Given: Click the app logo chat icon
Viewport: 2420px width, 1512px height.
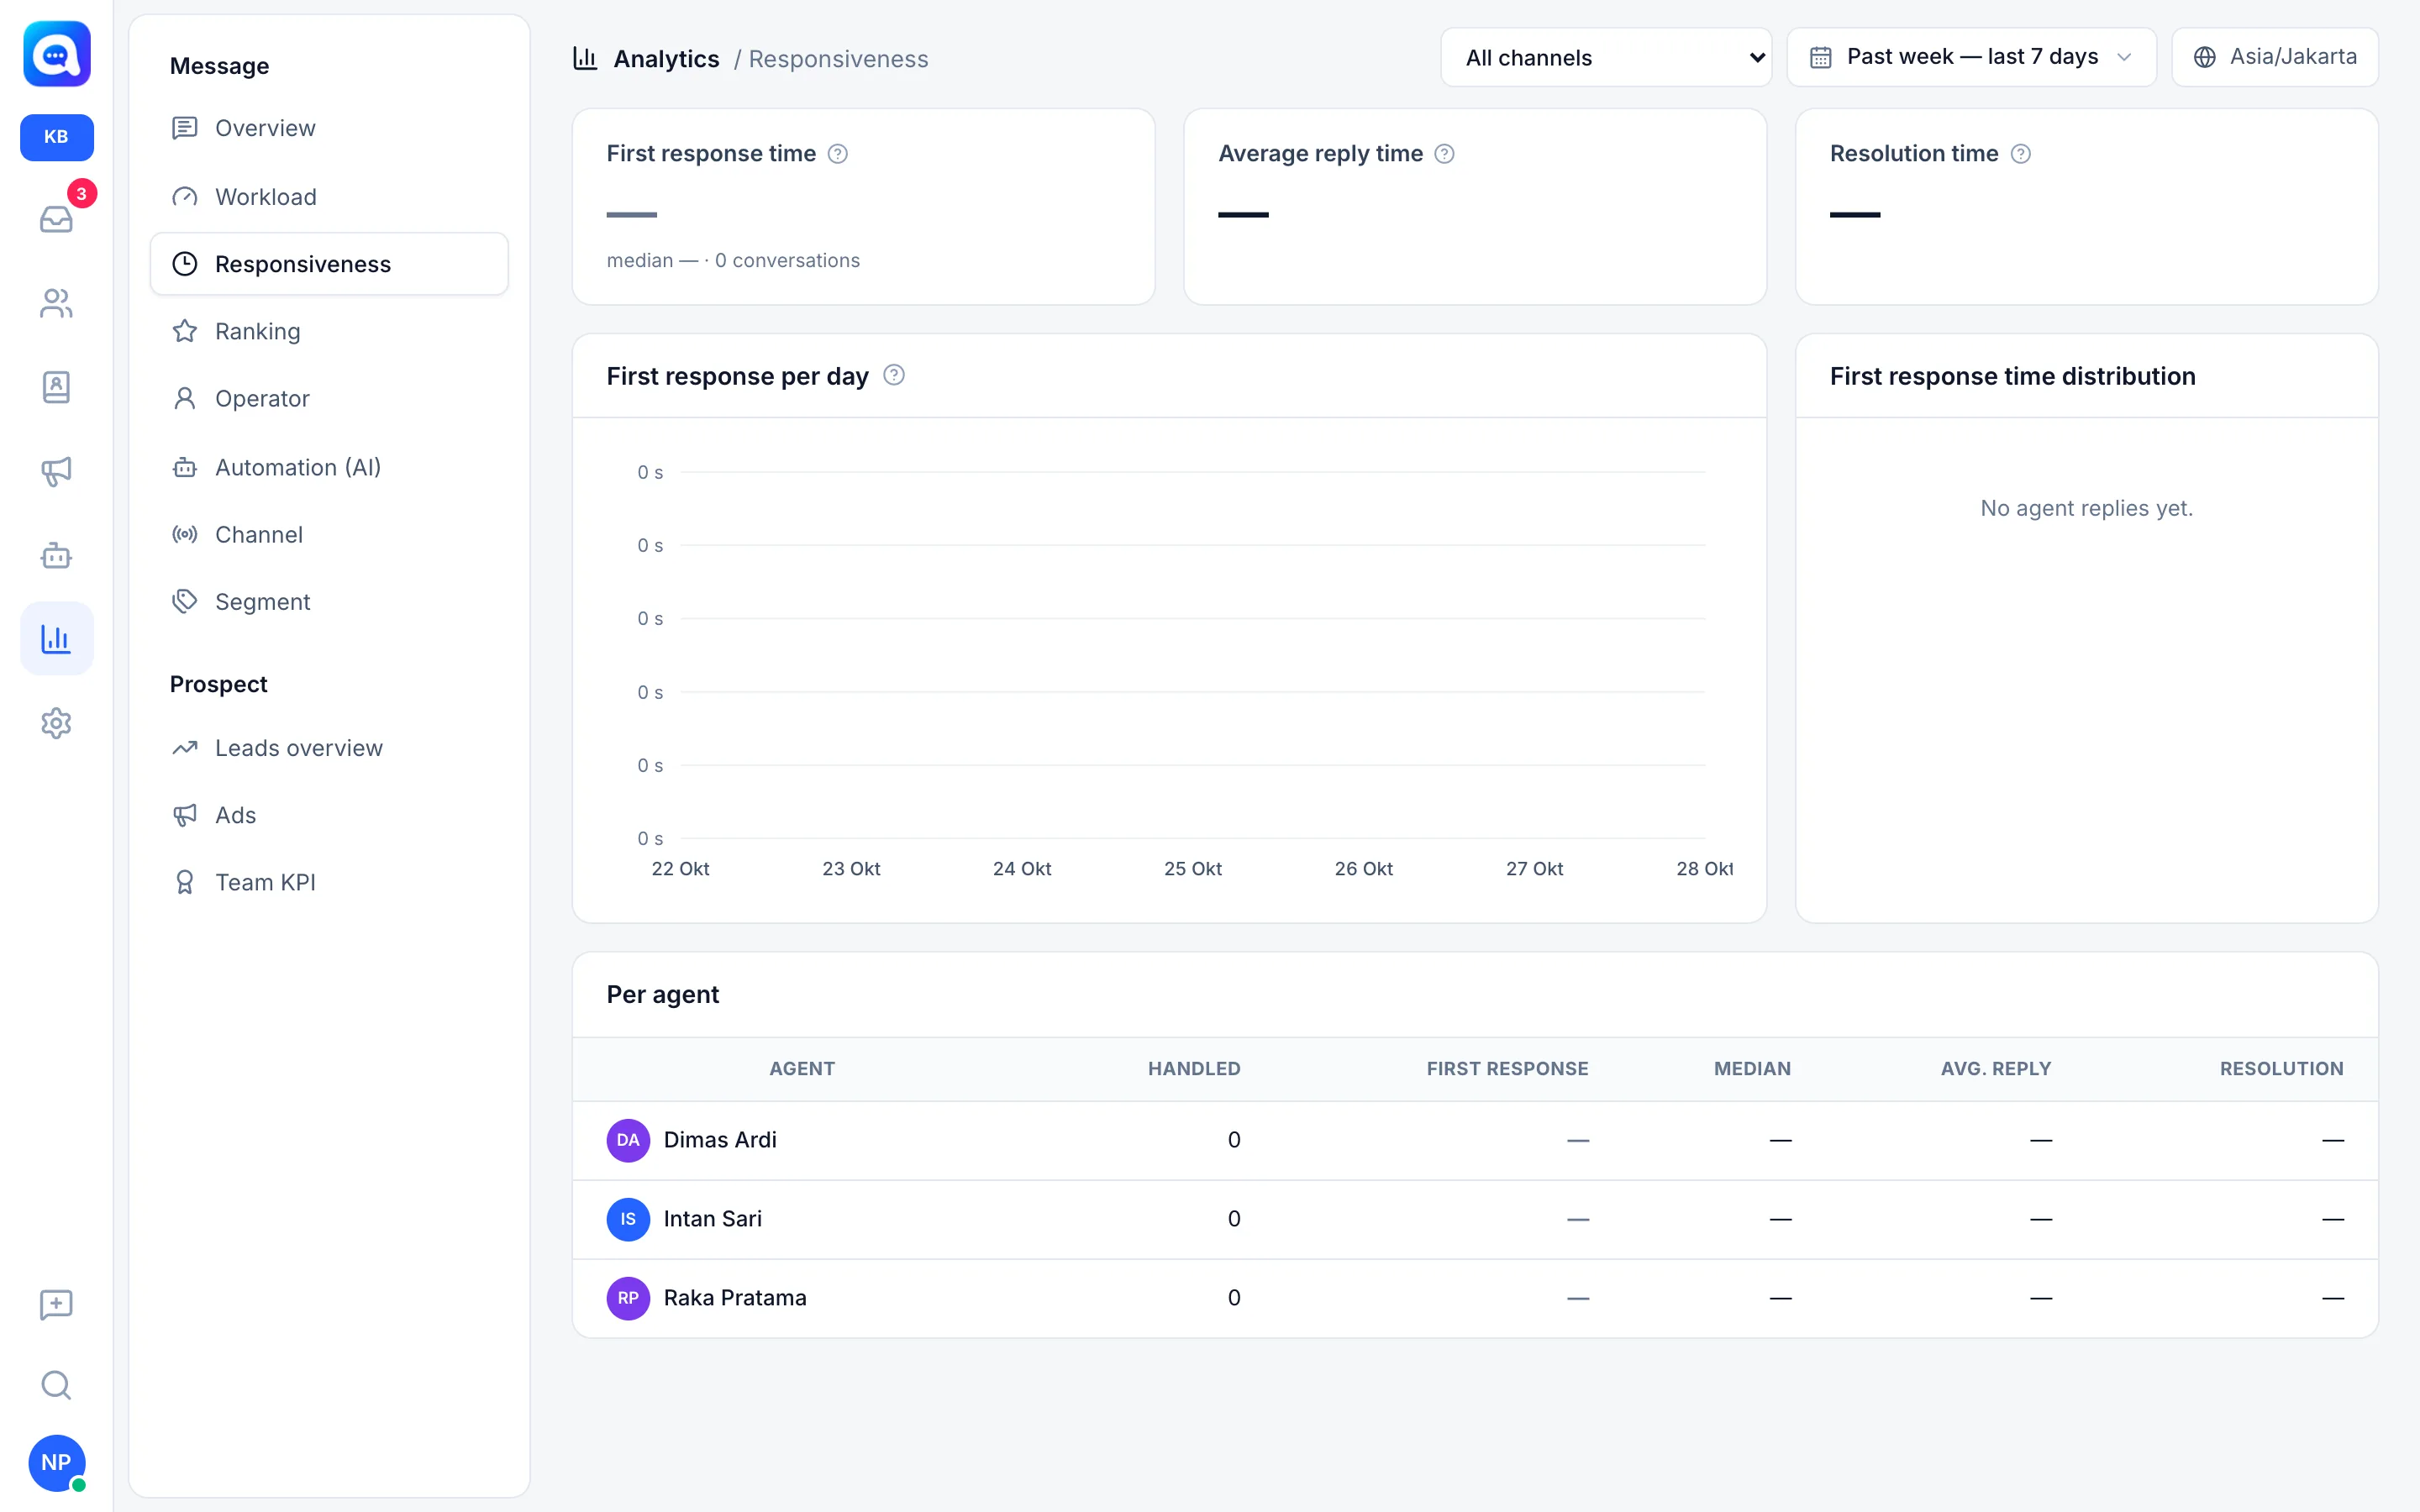Looking at the screenshot, I should click(x=57, y=54).
